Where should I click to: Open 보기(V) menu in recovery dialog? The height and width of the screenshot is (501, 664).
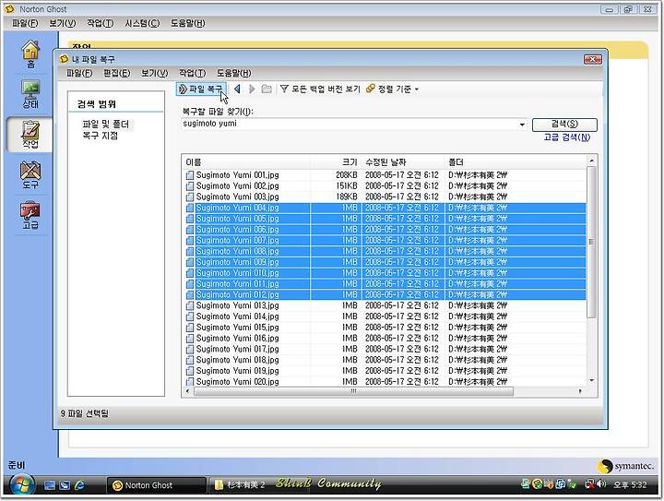[155, 73]
